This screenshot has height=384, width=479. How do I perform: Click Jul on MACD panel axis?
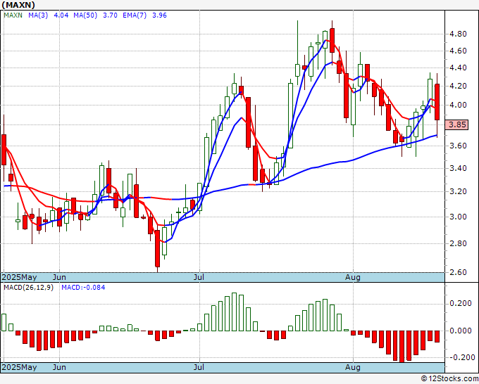[x=199, y=367]
